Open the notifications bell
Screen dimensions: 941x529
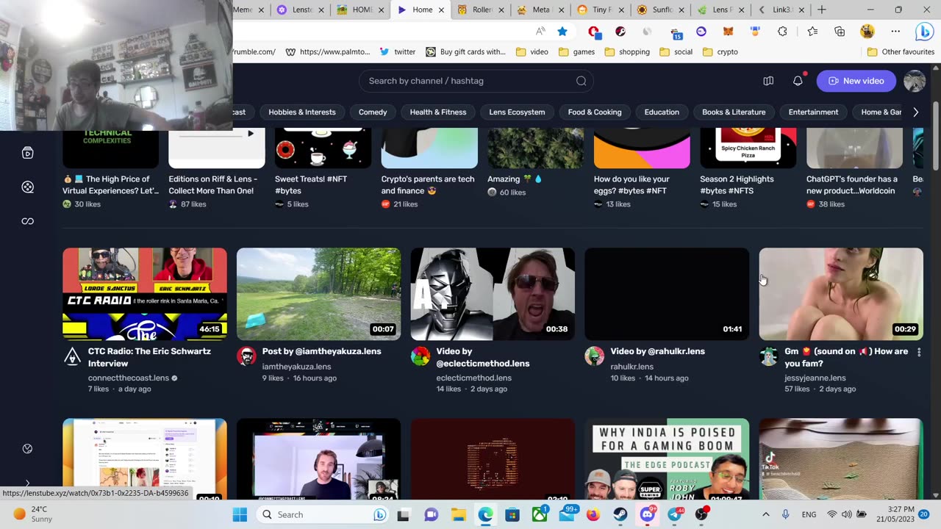(x=798, y=81)
